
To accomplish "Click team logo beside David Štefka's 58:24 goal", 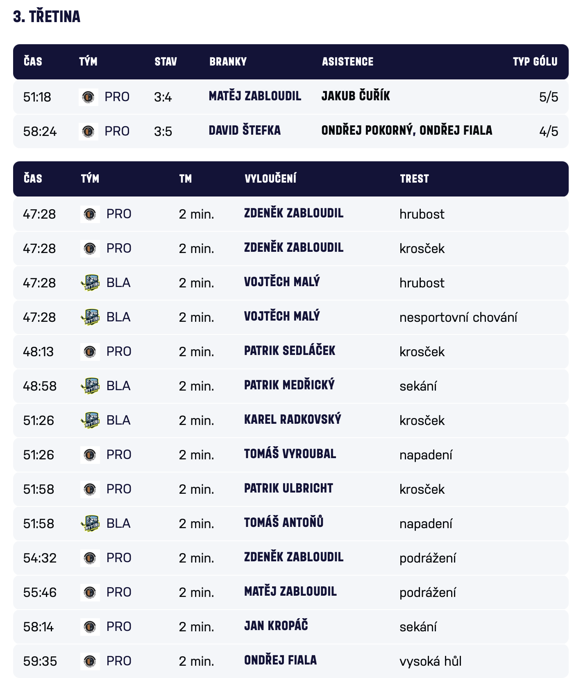I will tap(89, 131).
